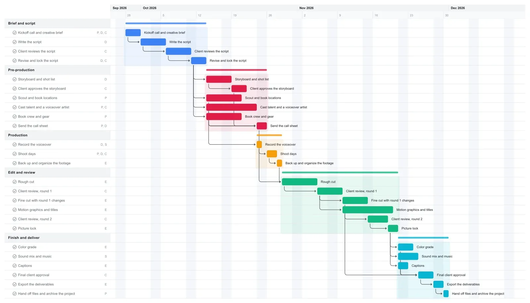Mark Write the script task complete
530x303 pixels.
pyautogui.click(x=15, y=42)
